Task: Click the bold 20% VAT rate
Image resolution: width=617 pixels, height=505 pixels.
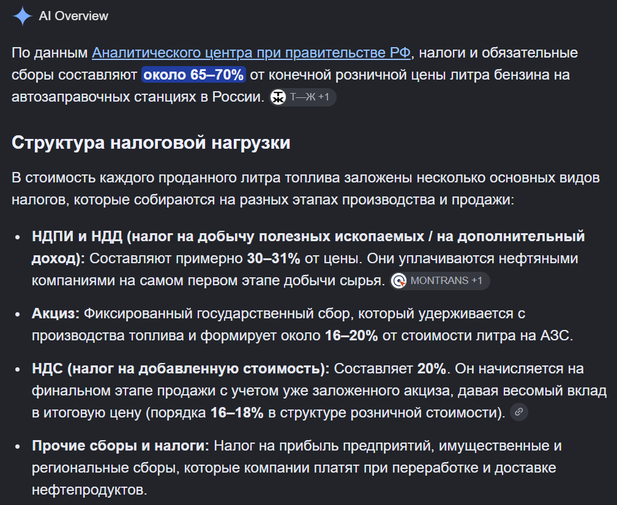Action: (432, 369)
